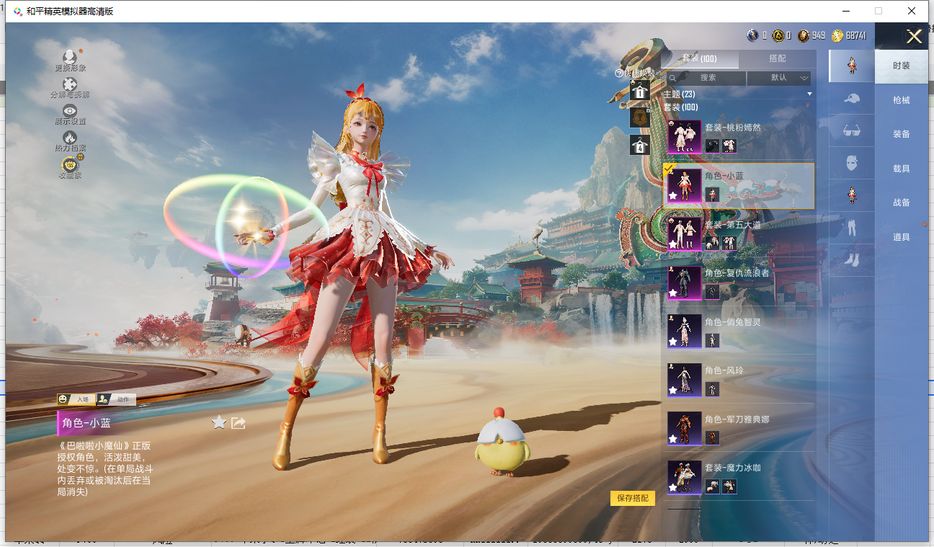The width and height of the screenshot is (934, 547).
Task: Select the 角色-俏兔智灵 character thumbnail
Action: [x=684, y=332]
